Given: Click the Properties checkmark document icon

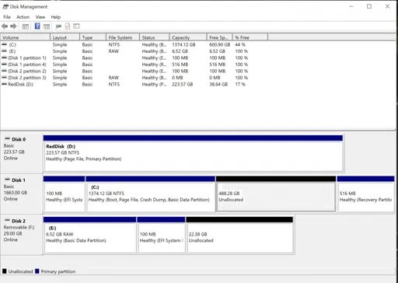Looking at the screenshot, I should pos(68,26).
